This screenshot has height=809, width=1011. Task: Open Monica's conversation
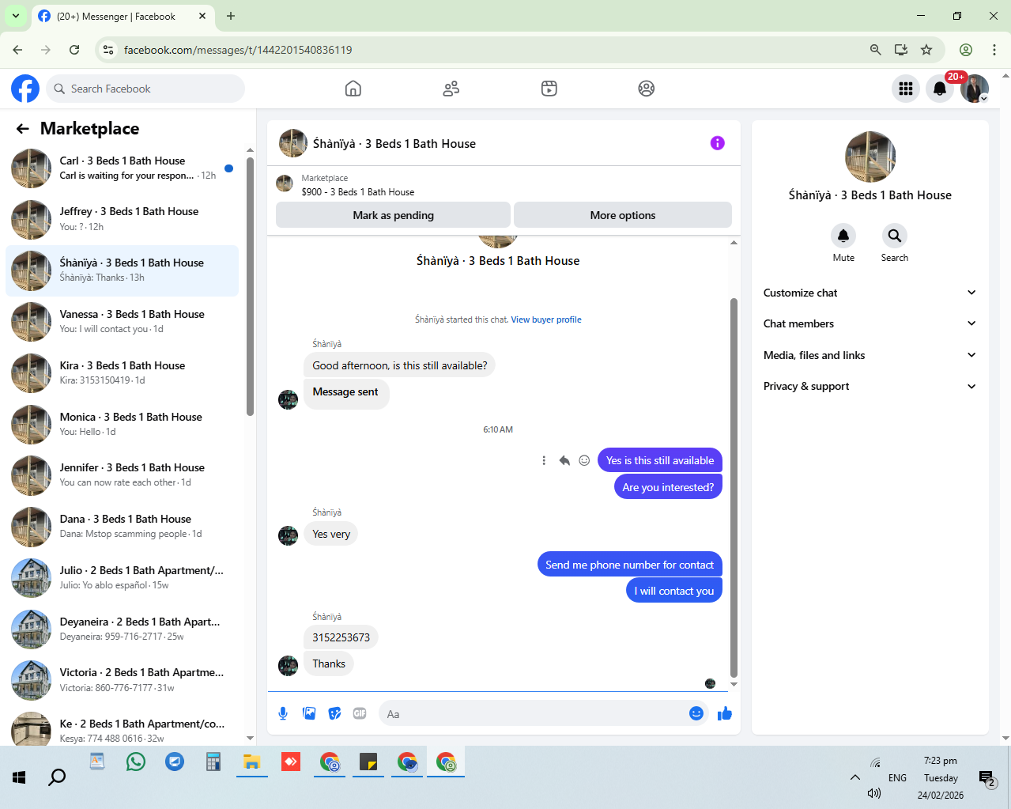123,424
